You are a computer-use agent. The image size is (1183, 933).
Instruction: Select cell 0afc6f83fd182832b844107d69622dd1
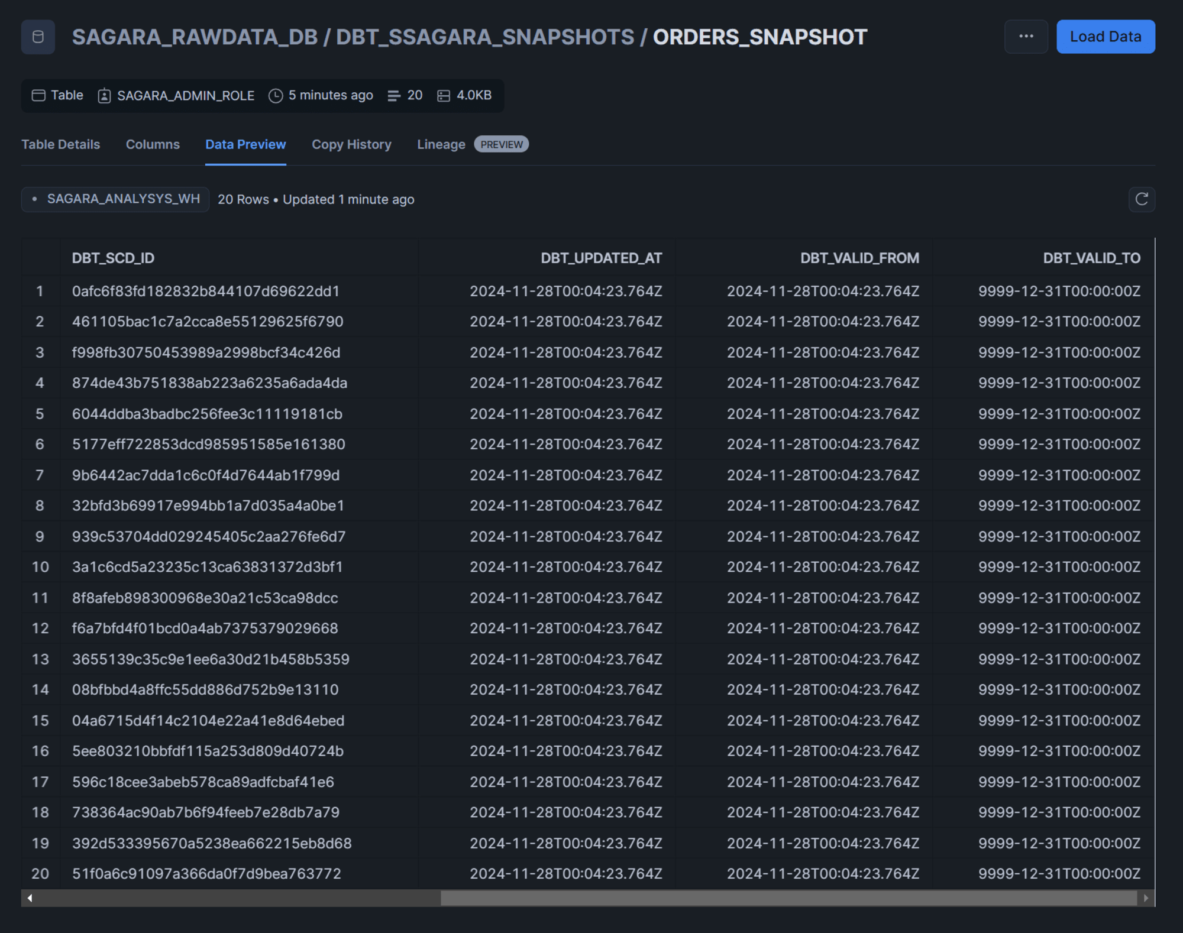click(x=239, y=291)
